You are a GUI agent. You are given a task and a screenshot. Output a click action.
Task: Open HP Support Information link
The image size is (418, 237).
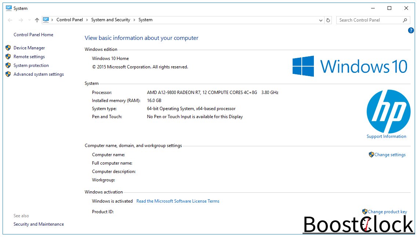coord(386,136)
